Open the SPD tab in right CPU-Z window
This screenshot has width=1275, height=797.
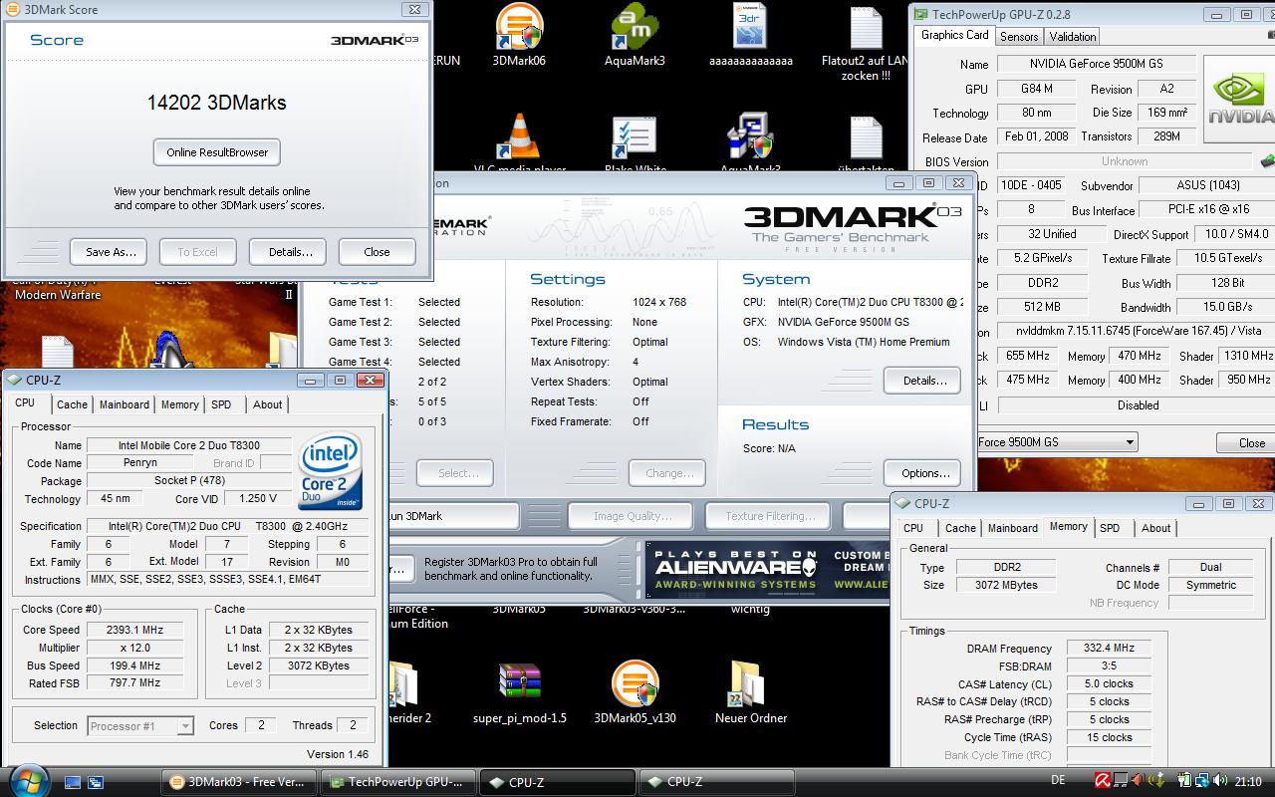click(1110, 528)
